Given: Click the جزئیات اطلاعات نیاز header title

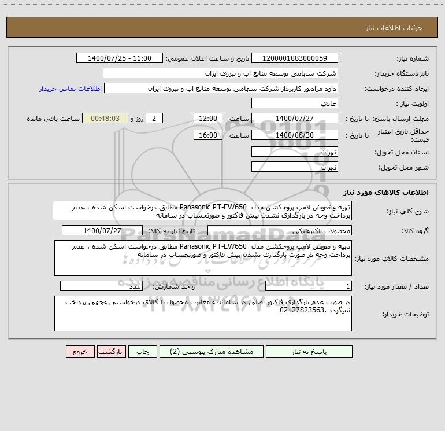Looking at the screenshot, I should 394,28.
